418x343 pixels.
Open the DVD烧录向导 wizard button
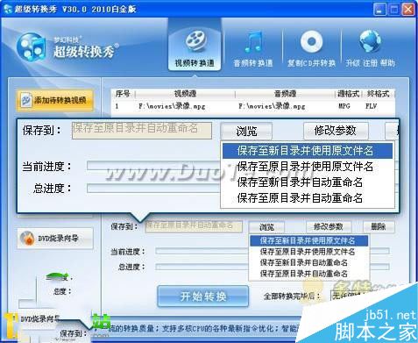(x=55, y=239)
